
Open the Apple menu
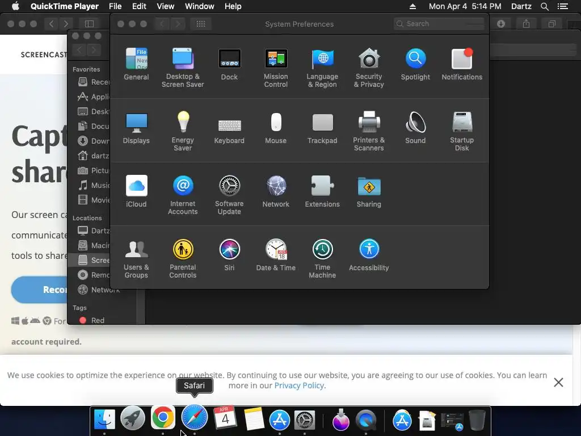(x=15, y=6)
